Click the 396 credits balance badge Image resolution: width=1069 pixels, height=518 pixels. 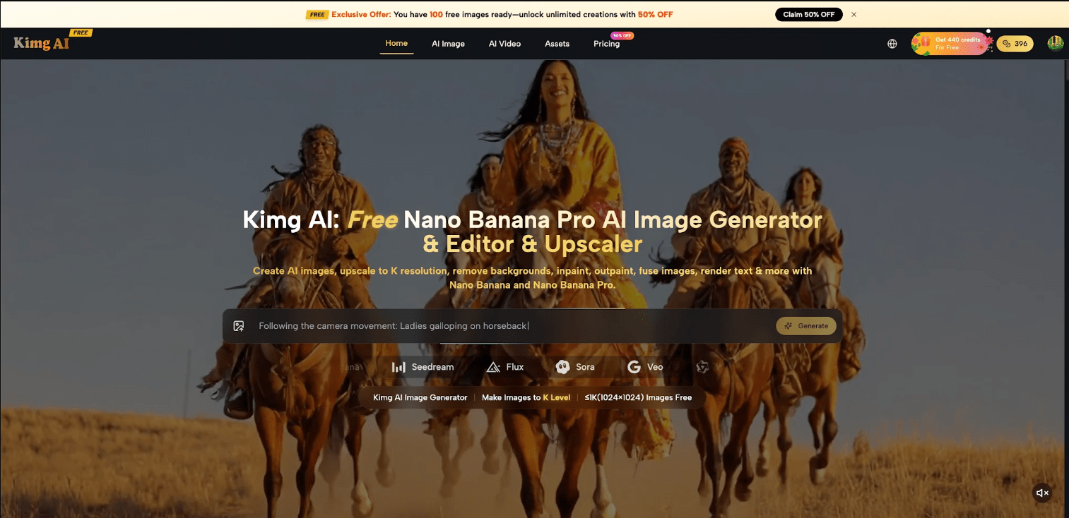(1015, 44)
